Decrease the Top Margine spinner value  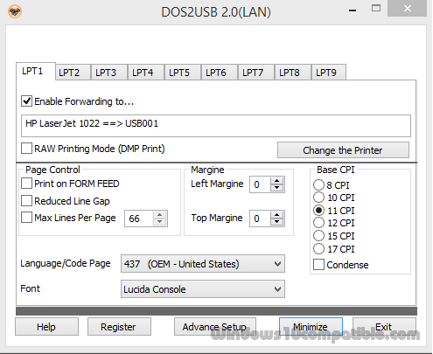276,222
